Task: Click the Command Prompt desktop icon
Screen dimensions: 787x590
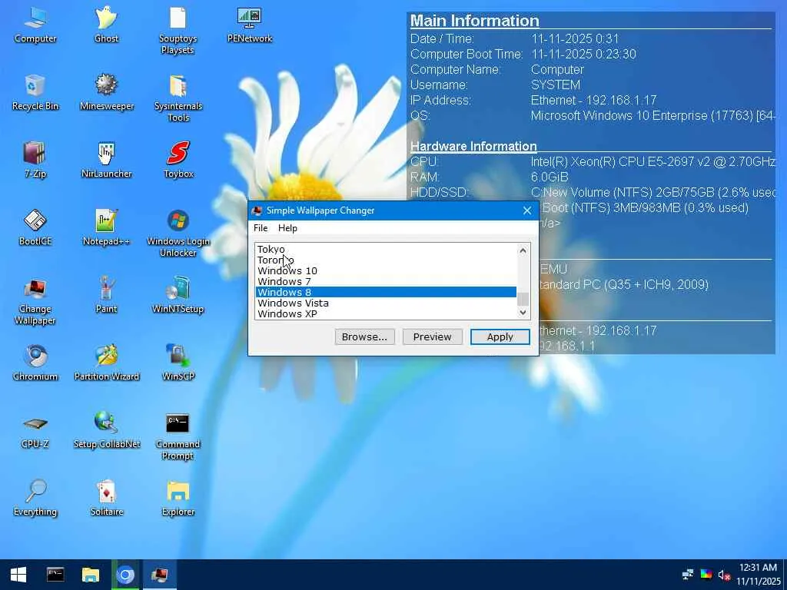Action: click(x=178, y=436)
